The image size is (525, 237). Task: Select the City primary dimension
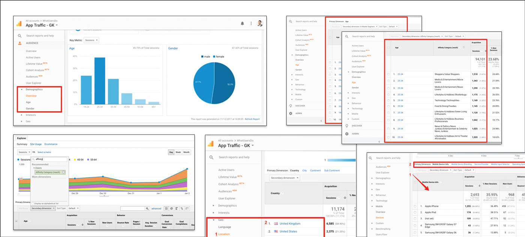point(304,170)
